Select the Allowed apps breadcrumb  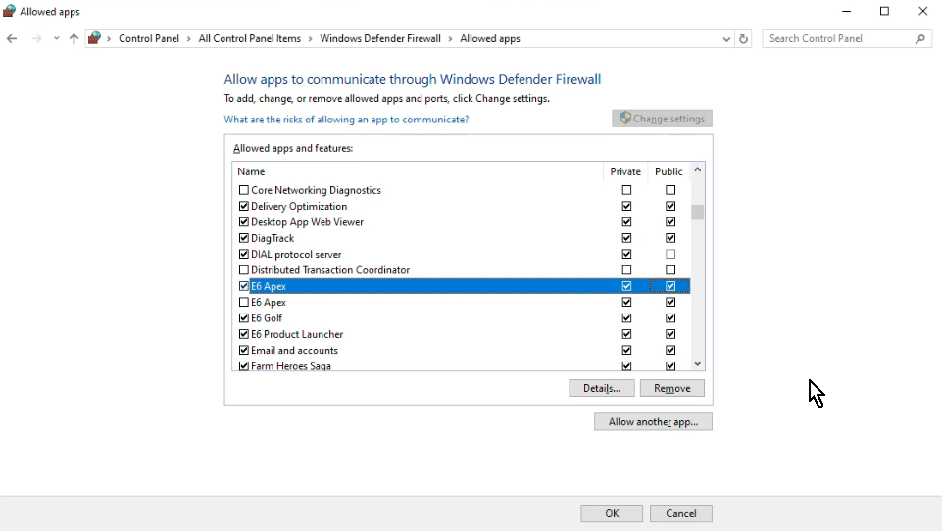490,38
